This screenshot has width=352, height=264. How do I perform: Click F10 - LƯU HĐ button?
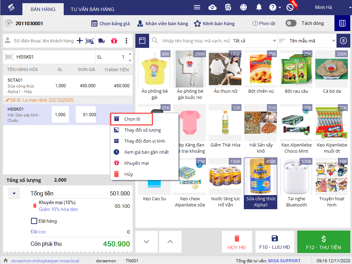click(x=275, y=242)
